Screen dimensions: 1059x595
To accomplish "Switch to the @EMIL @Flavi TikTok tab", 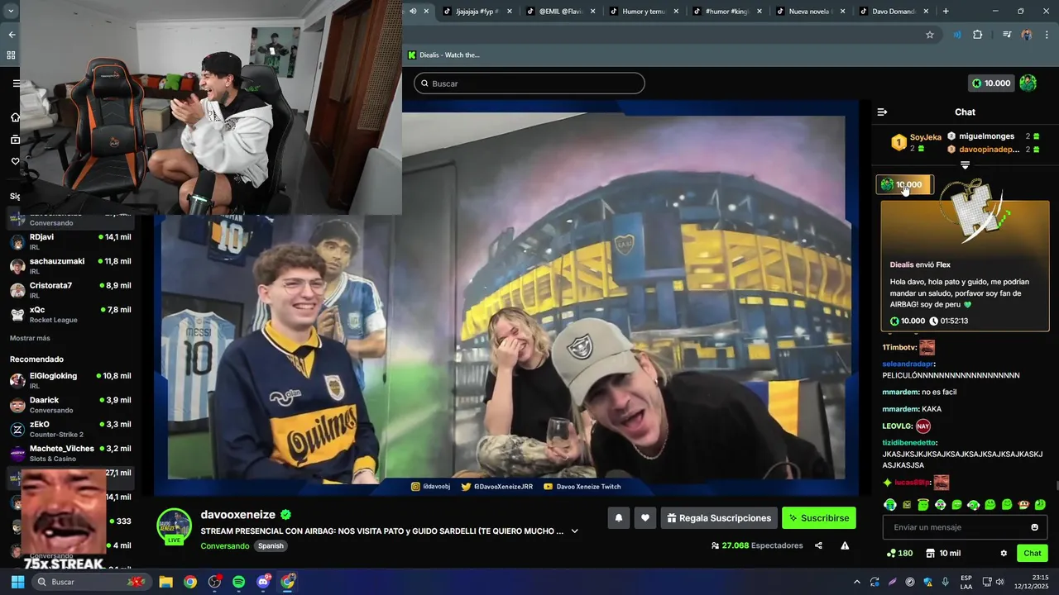I will 560,12.
